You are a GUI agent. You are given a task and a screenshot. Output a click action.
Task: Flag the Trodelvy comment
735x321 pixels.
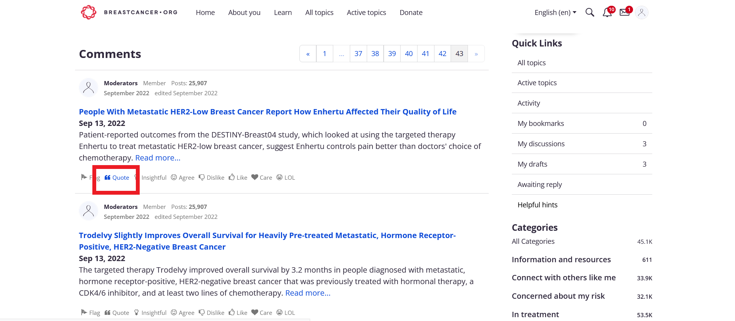point(90,313)
